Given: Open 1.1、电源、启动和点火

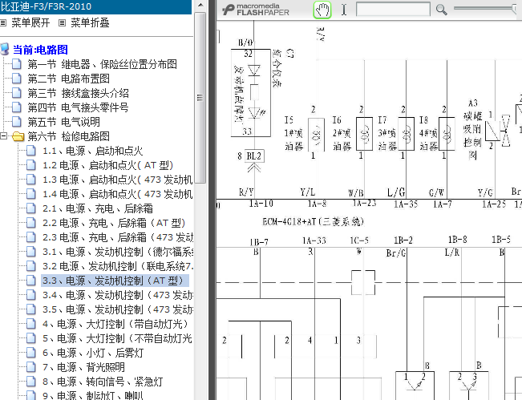Looking at the screenshot, I should [92, 151].
